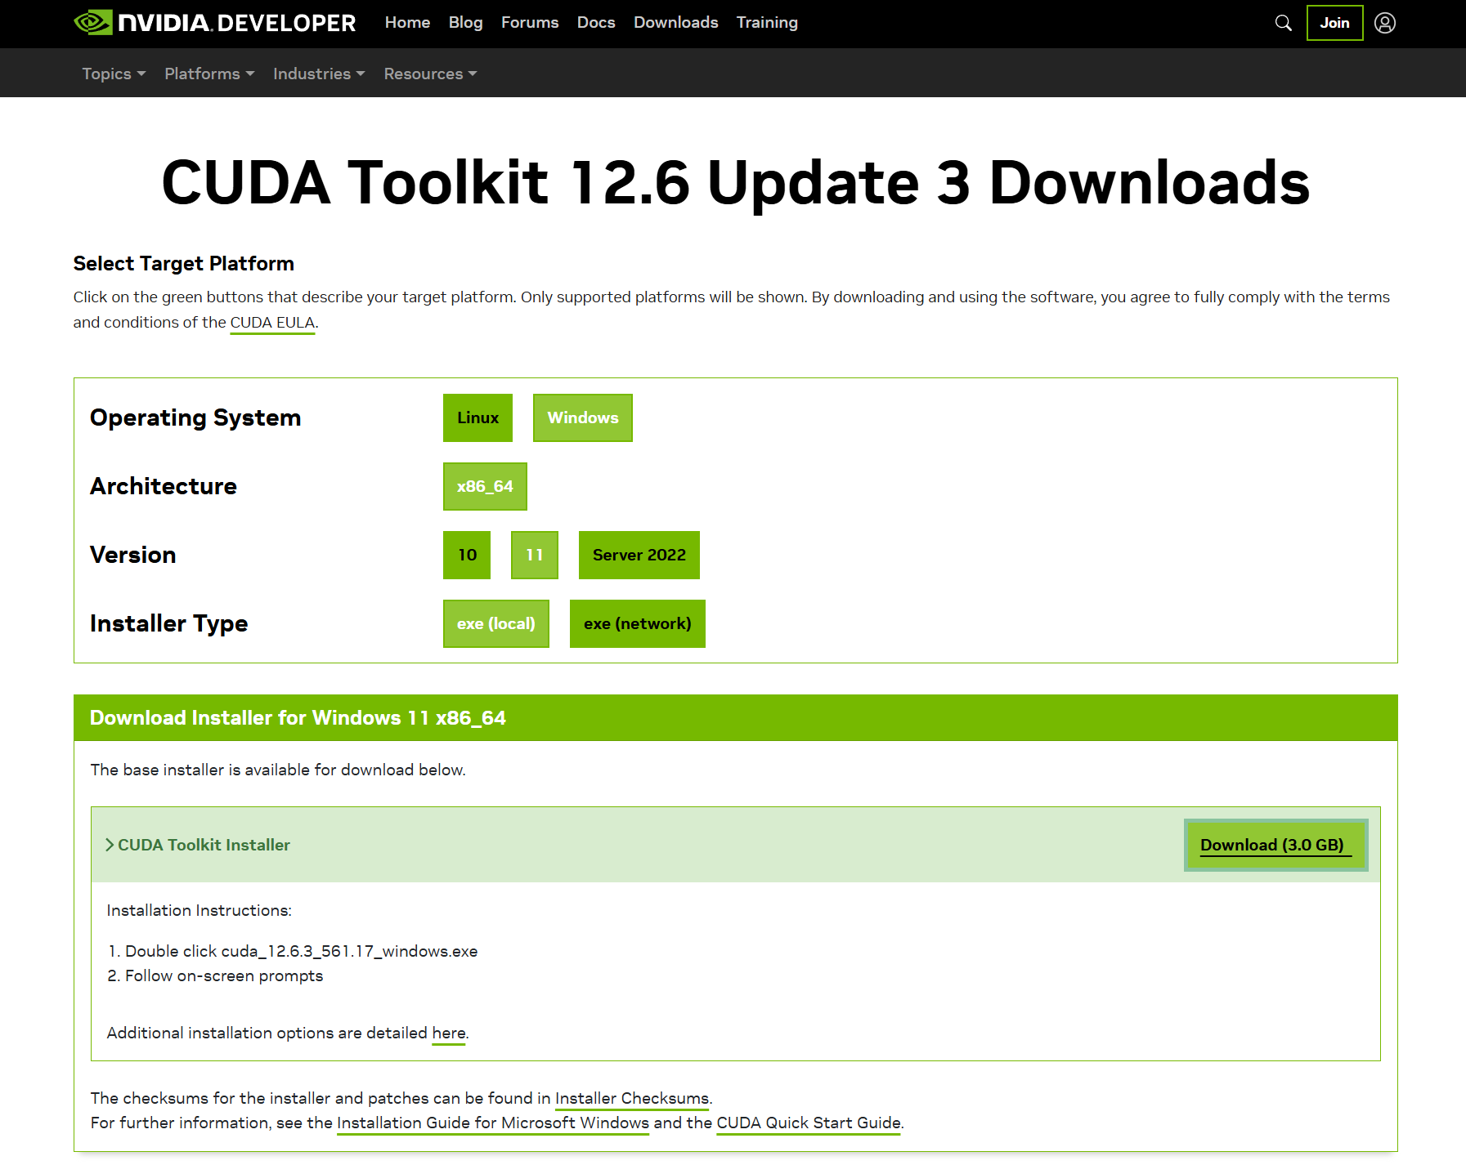Open the Blog nav link
The width and height of the screenshot is (1466, 1174).
(465, 23)
